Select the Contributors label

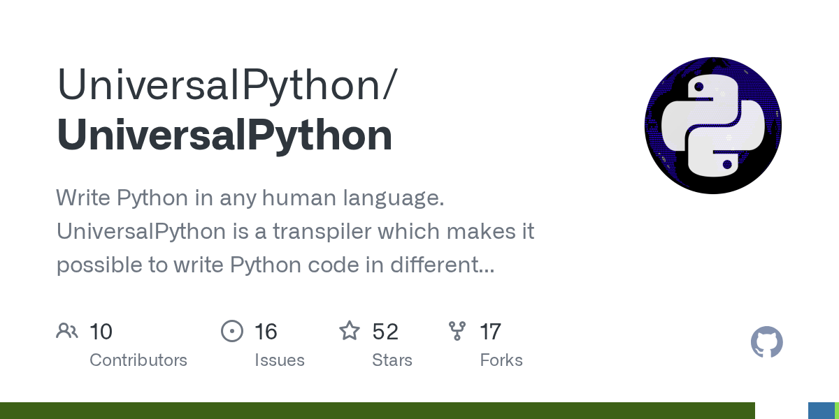click(138, 360)
